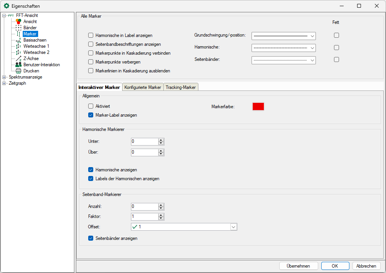Select Zeitgraph in the tree
Image resolution: width=386 pixels, height=273 pixels.
click(17, 83)
